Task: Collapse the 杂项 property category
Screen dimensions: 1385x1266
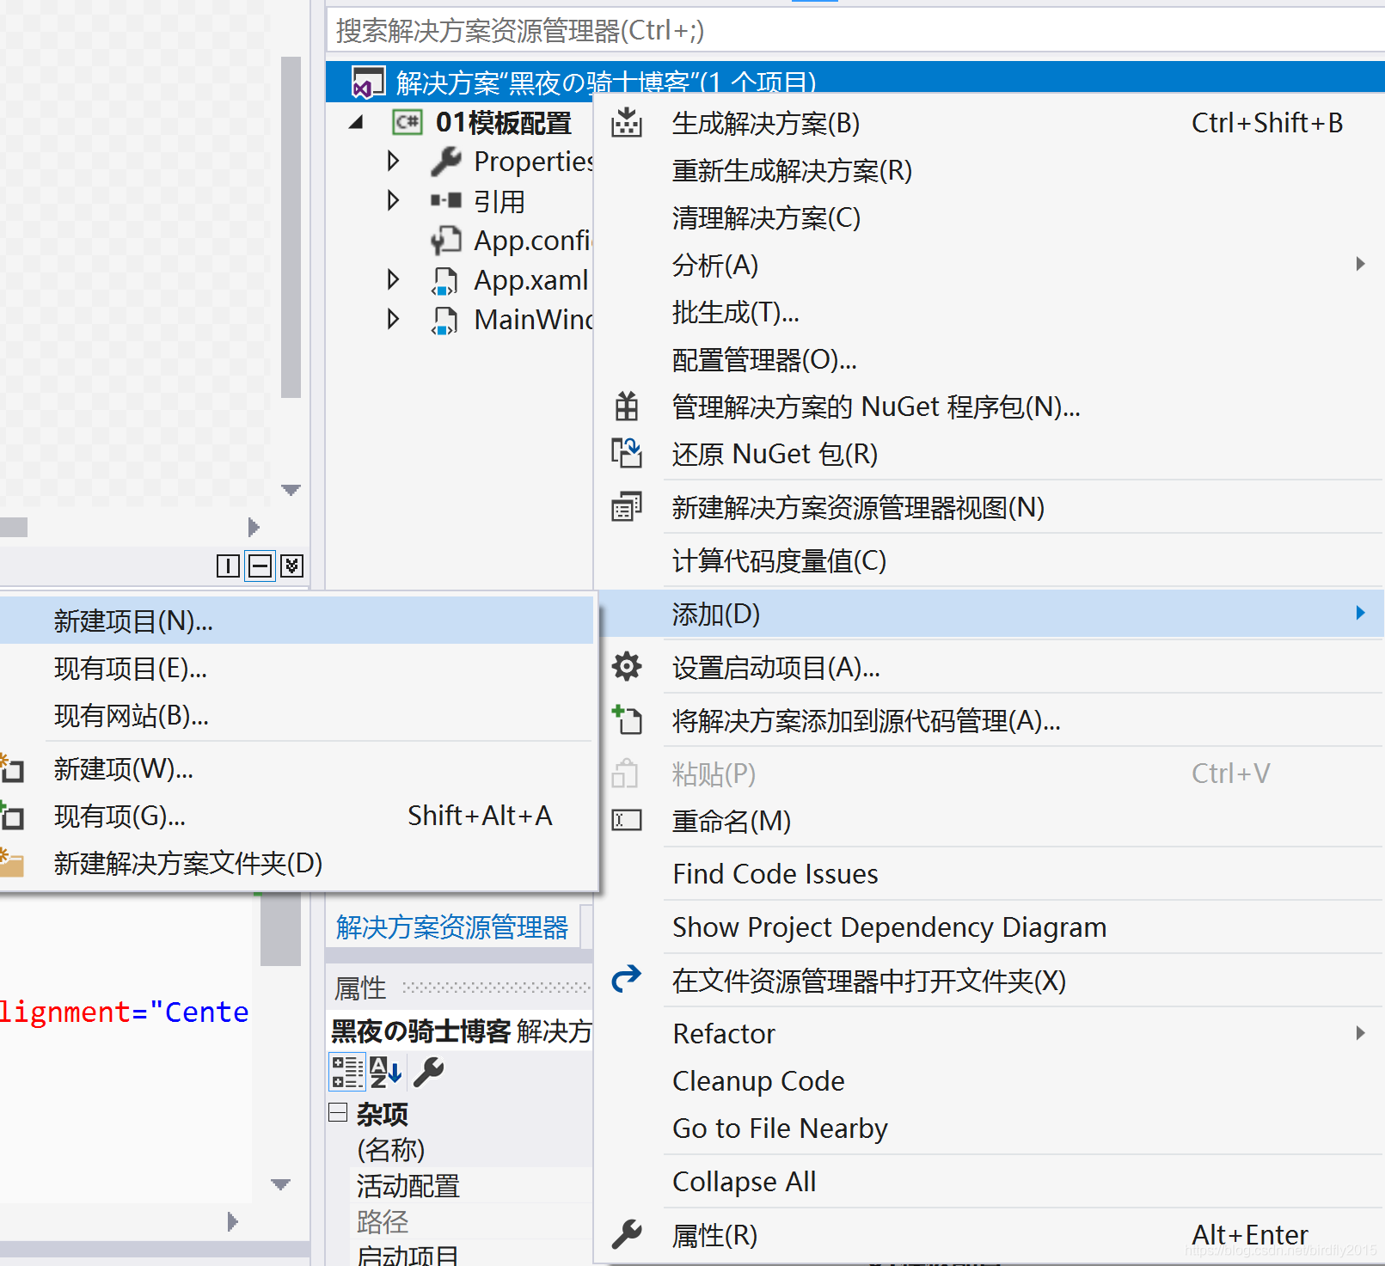Action: click(338, 1113)
